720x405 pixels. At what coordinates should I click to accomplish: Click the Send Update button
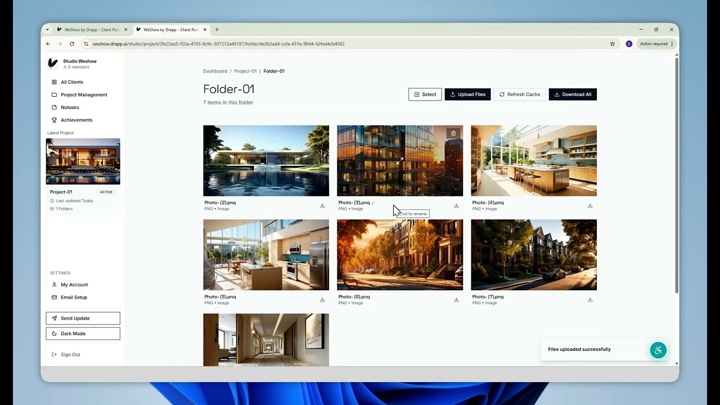coord(83,318)
